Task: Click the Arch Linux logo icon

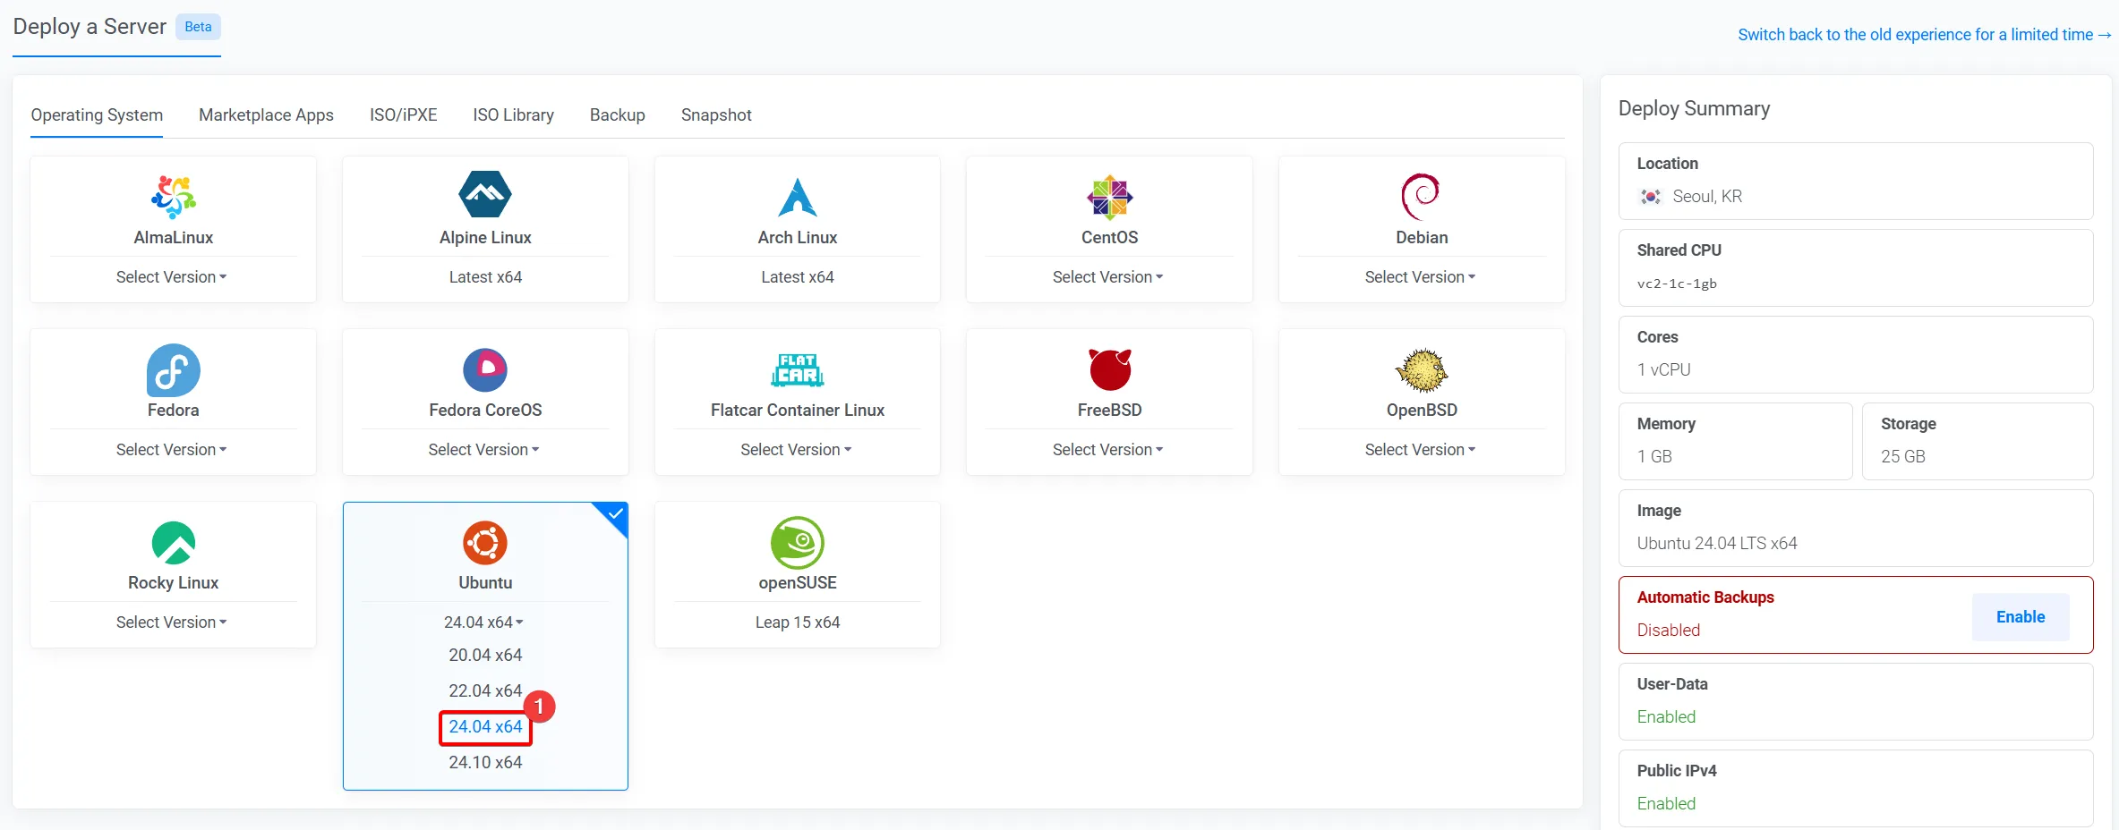Action: (797, 197)
